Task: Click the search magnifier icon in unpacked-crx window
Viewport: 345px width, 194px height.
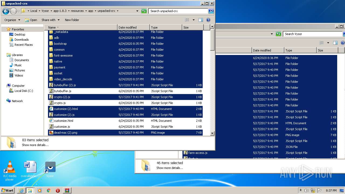Action: (211, 11)
